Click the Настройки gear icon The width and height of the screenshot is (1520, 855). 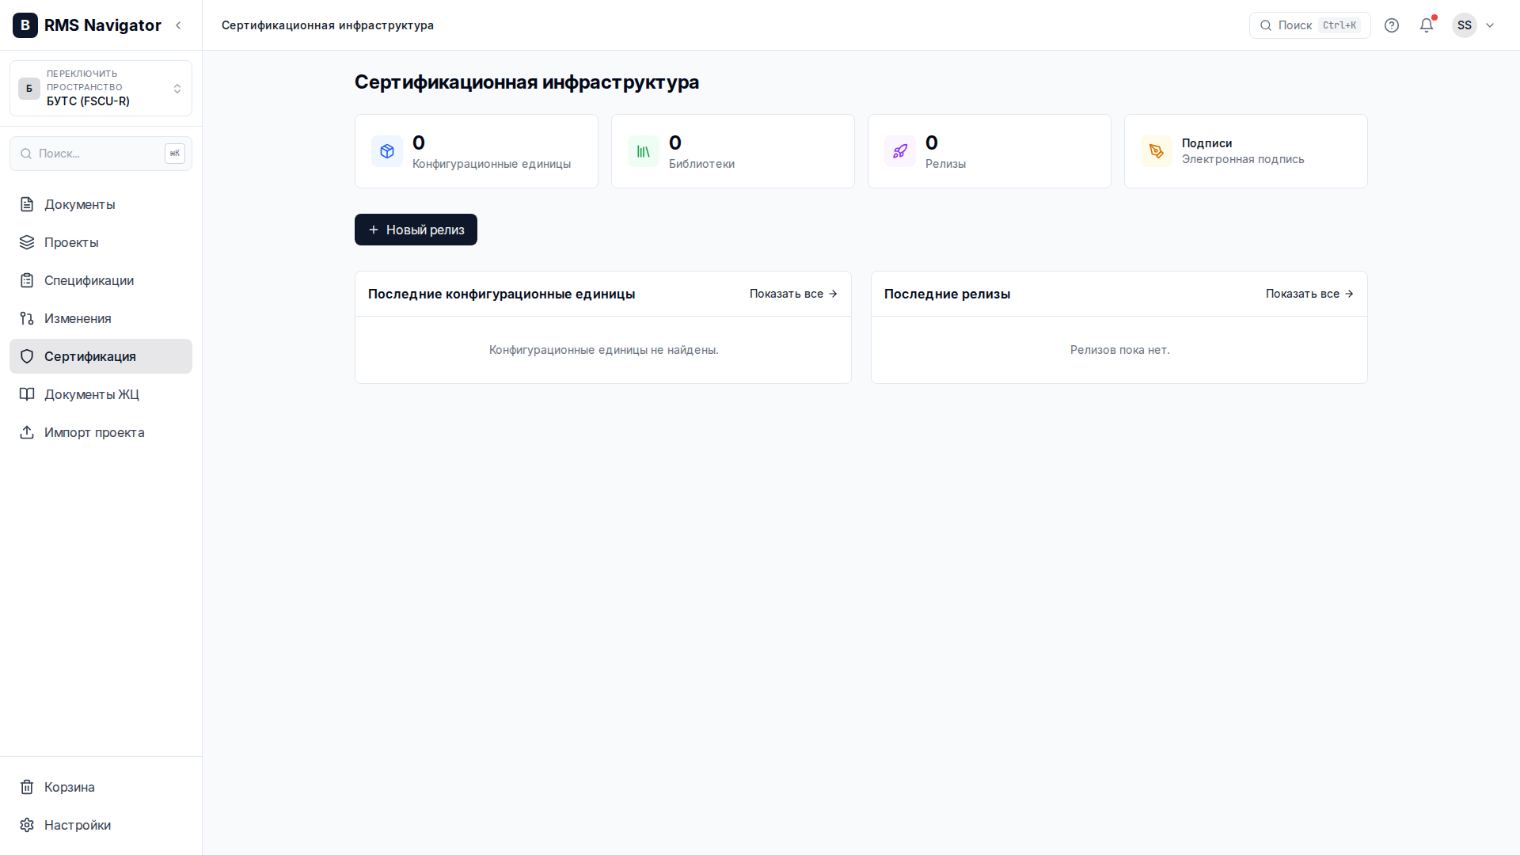[x=27, y=825]
